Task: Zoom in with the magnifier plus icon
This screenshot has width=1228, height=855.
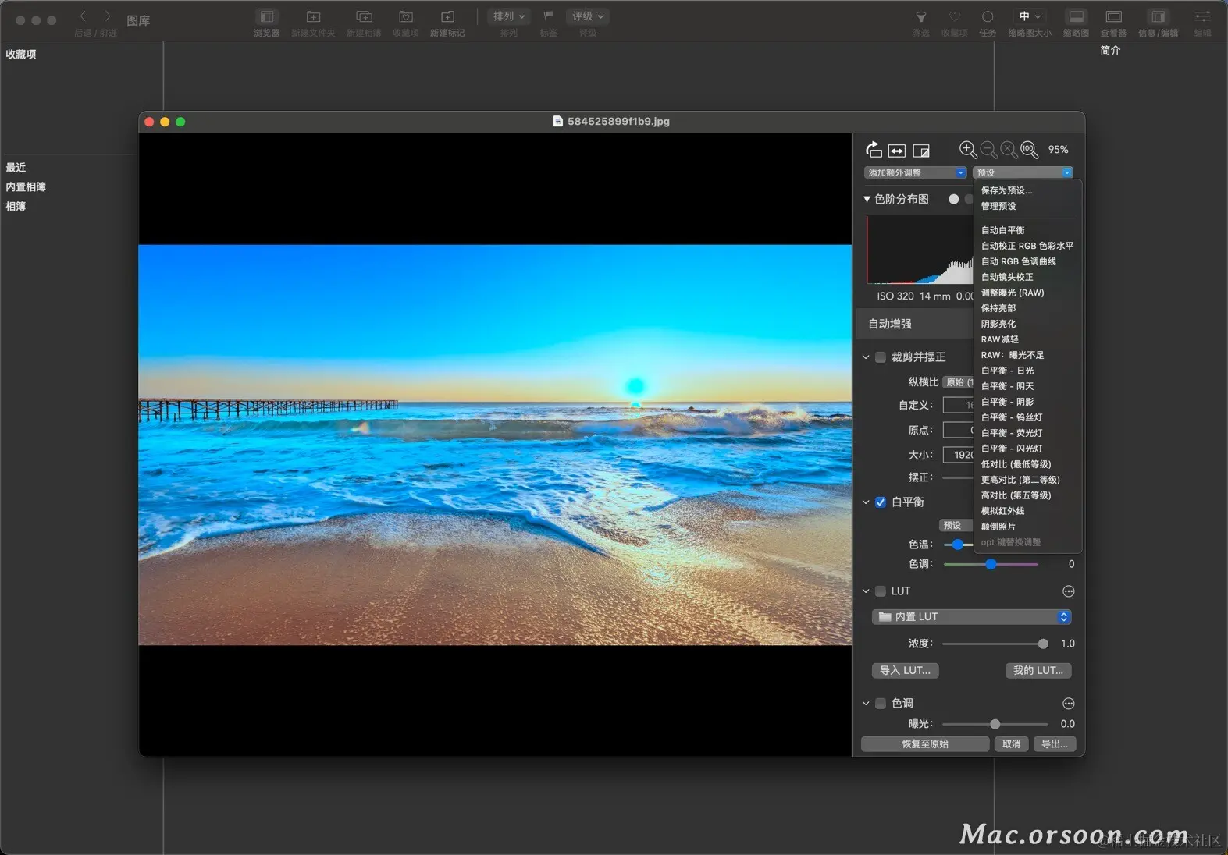Action: pos(967,150)
